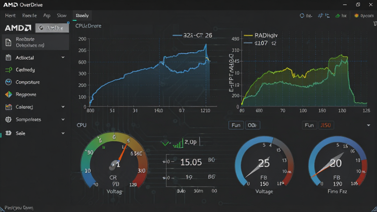The image size is (377, 212).
Task: Click the Colorecj calendar icon
Action: [8, 107]
